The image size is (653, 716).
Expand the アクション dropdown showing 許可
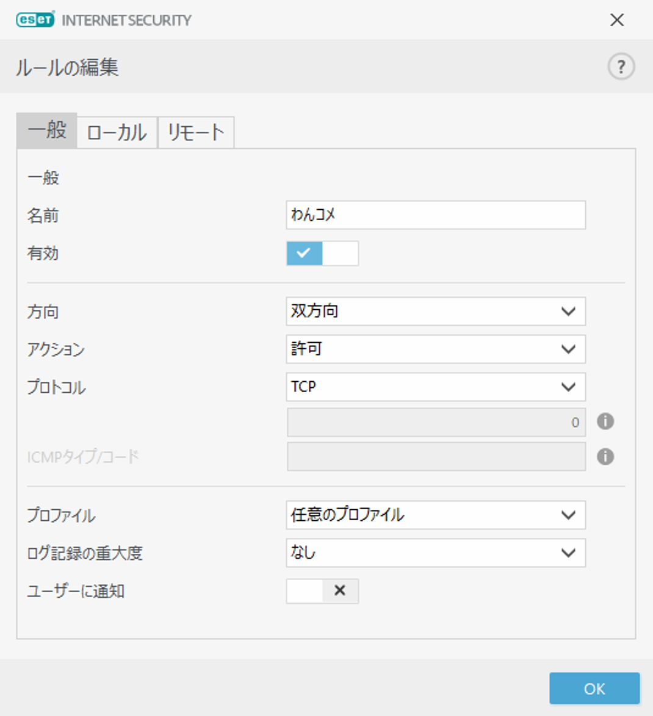[435, 349]
